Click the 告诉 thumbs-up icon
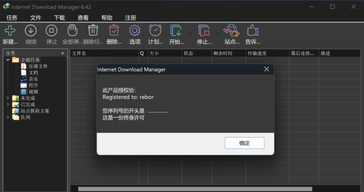 pos(252,30)
